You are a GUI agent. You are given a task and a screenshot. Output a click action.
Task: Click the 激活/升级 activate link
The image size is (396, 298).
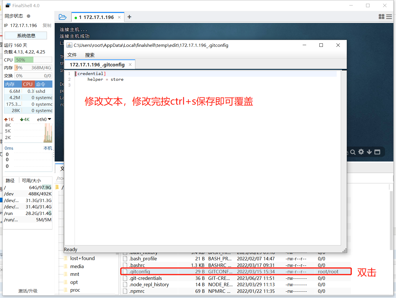(x=28, y=291)
